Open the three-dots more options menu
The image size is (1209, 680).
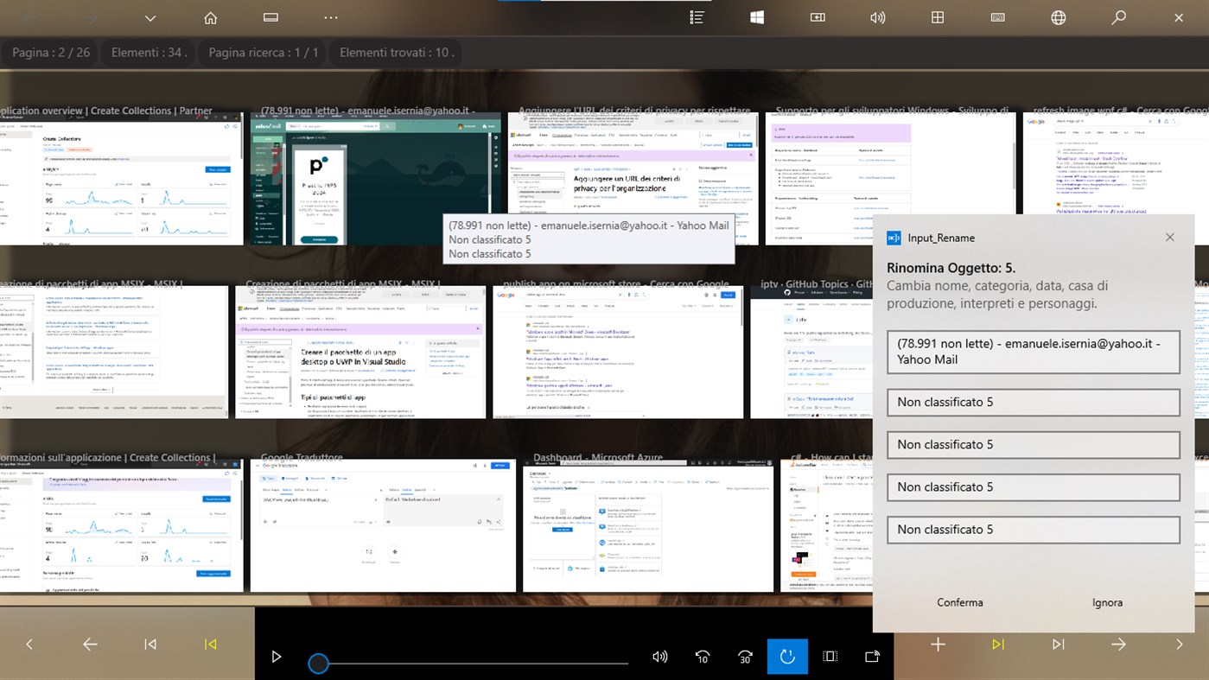(331, 17)
